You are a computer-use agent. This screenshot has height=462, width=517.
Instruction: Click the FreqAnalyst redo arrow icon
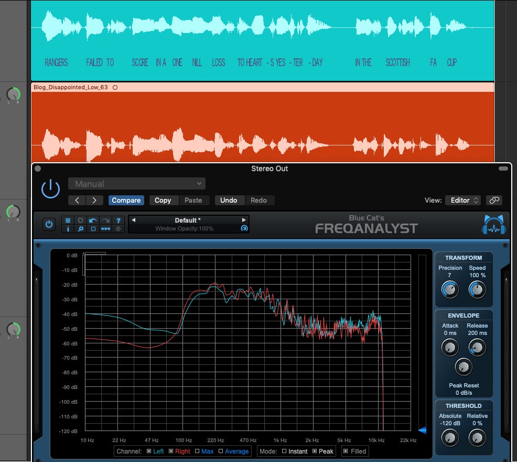(x=105, y=220)
